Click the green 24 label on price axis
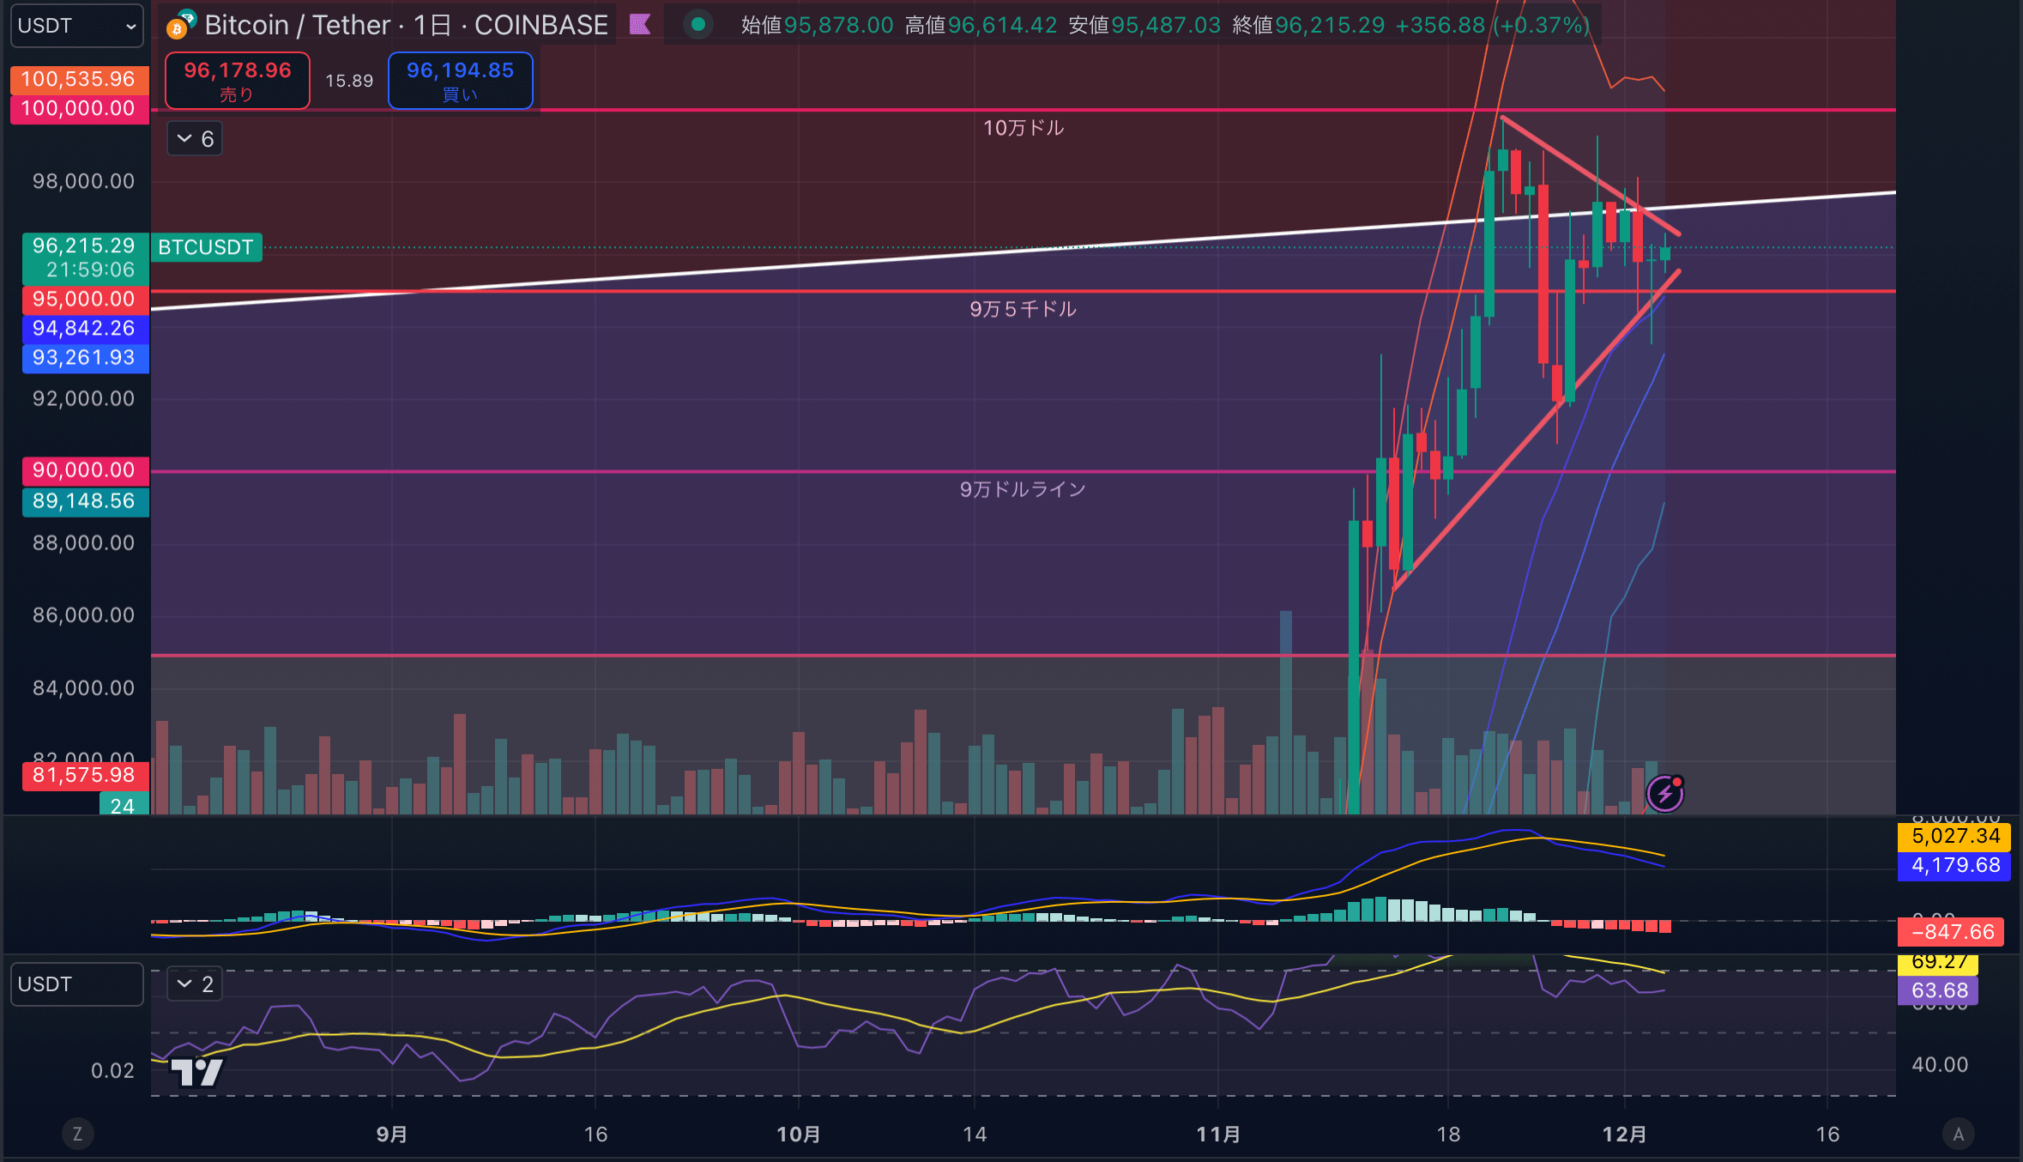2023x1162 pixels. point(124,805)
